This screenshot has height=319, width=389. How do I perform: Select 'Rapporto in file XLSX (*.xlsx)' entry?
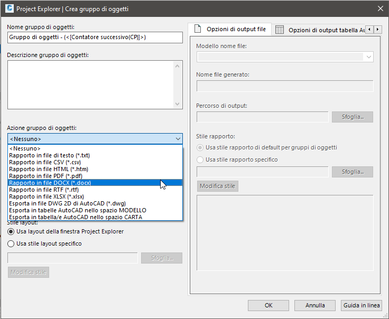click(47, 196)
